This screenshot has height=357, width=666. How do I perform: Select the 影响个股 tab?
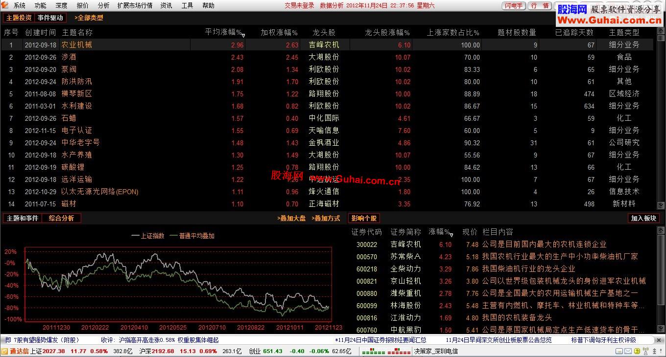364,218
